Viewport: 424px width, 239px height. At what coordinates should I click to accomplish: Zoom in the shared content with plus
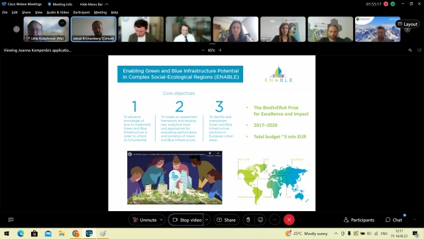coord(220,50)
